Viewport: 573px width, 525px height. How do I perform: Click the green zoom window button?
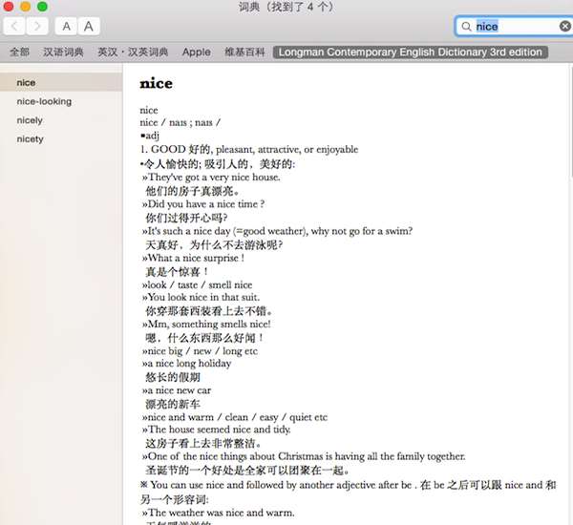pos(42,7)
